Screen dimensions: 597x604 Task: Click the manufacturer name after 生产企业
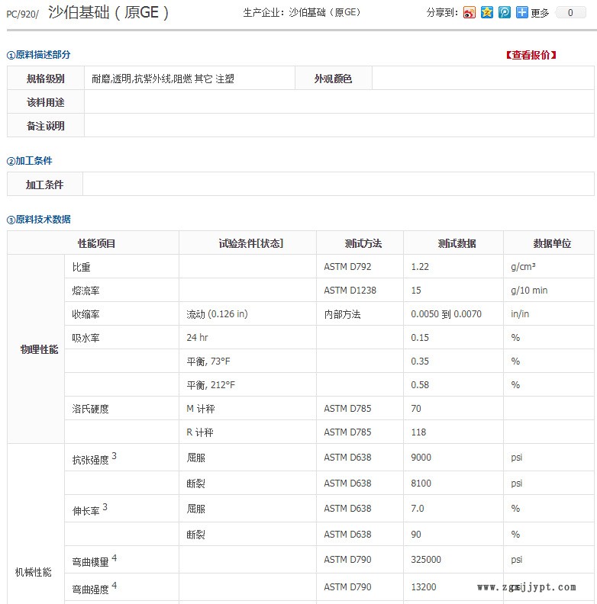tap(324, 13)
